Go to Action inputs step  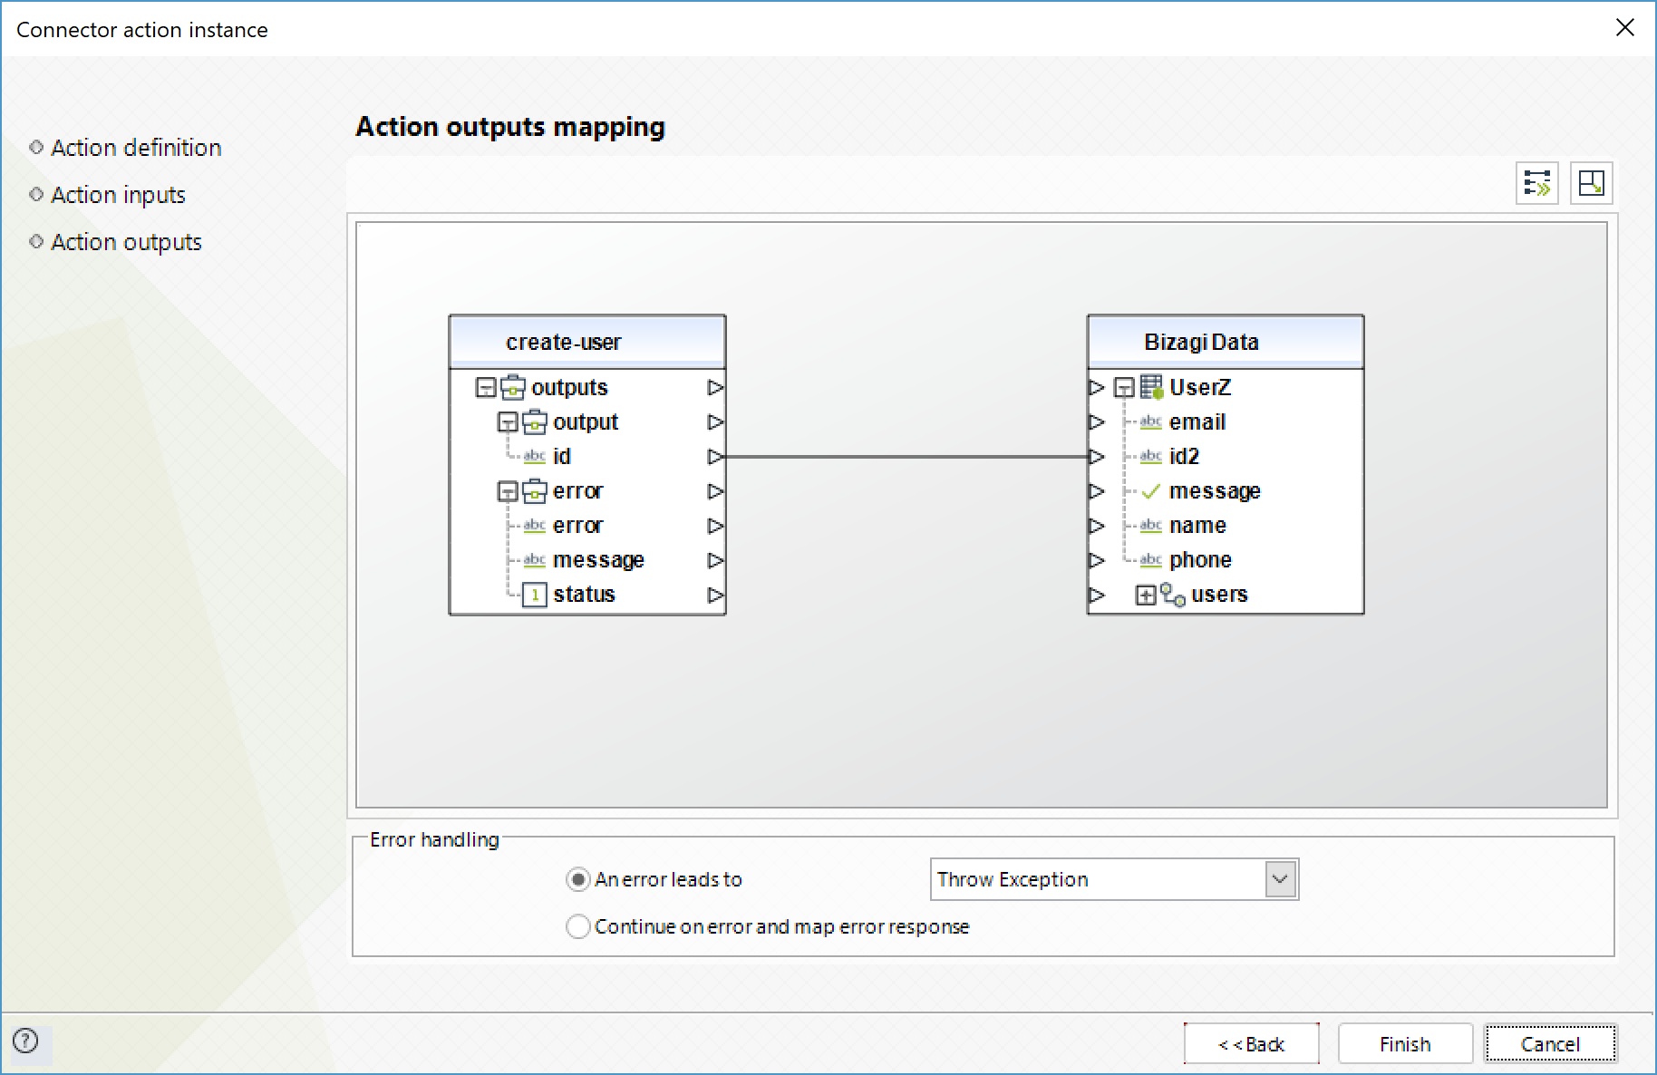click(118, 195)
